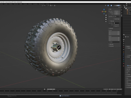The height and width of the screenshot is (98, 131).
Task: Open the XYZ Euler rotation mode dropdown
Action: [114, 42]
